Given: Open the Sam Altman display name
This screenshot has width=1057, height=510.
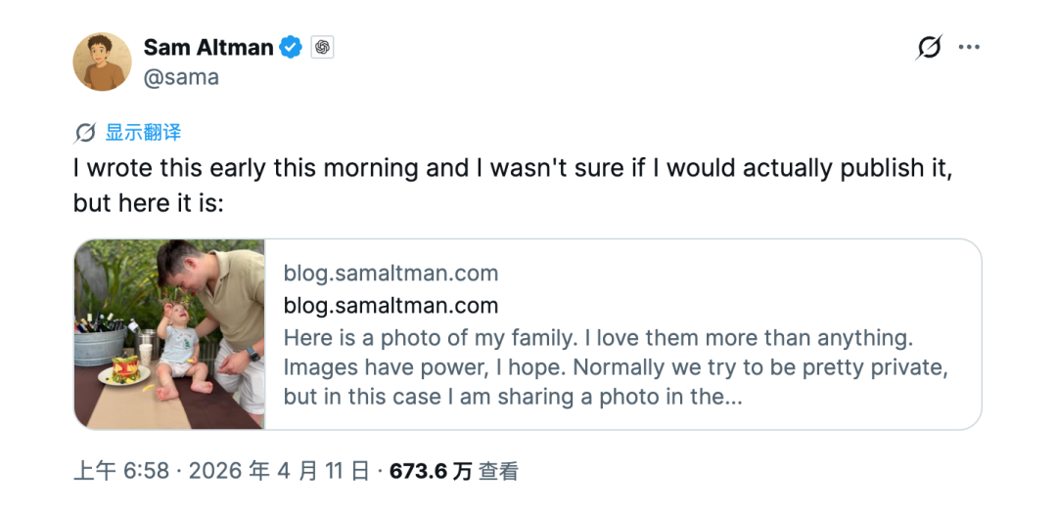Looking at the screenshot, I should [x=207, y=47].
